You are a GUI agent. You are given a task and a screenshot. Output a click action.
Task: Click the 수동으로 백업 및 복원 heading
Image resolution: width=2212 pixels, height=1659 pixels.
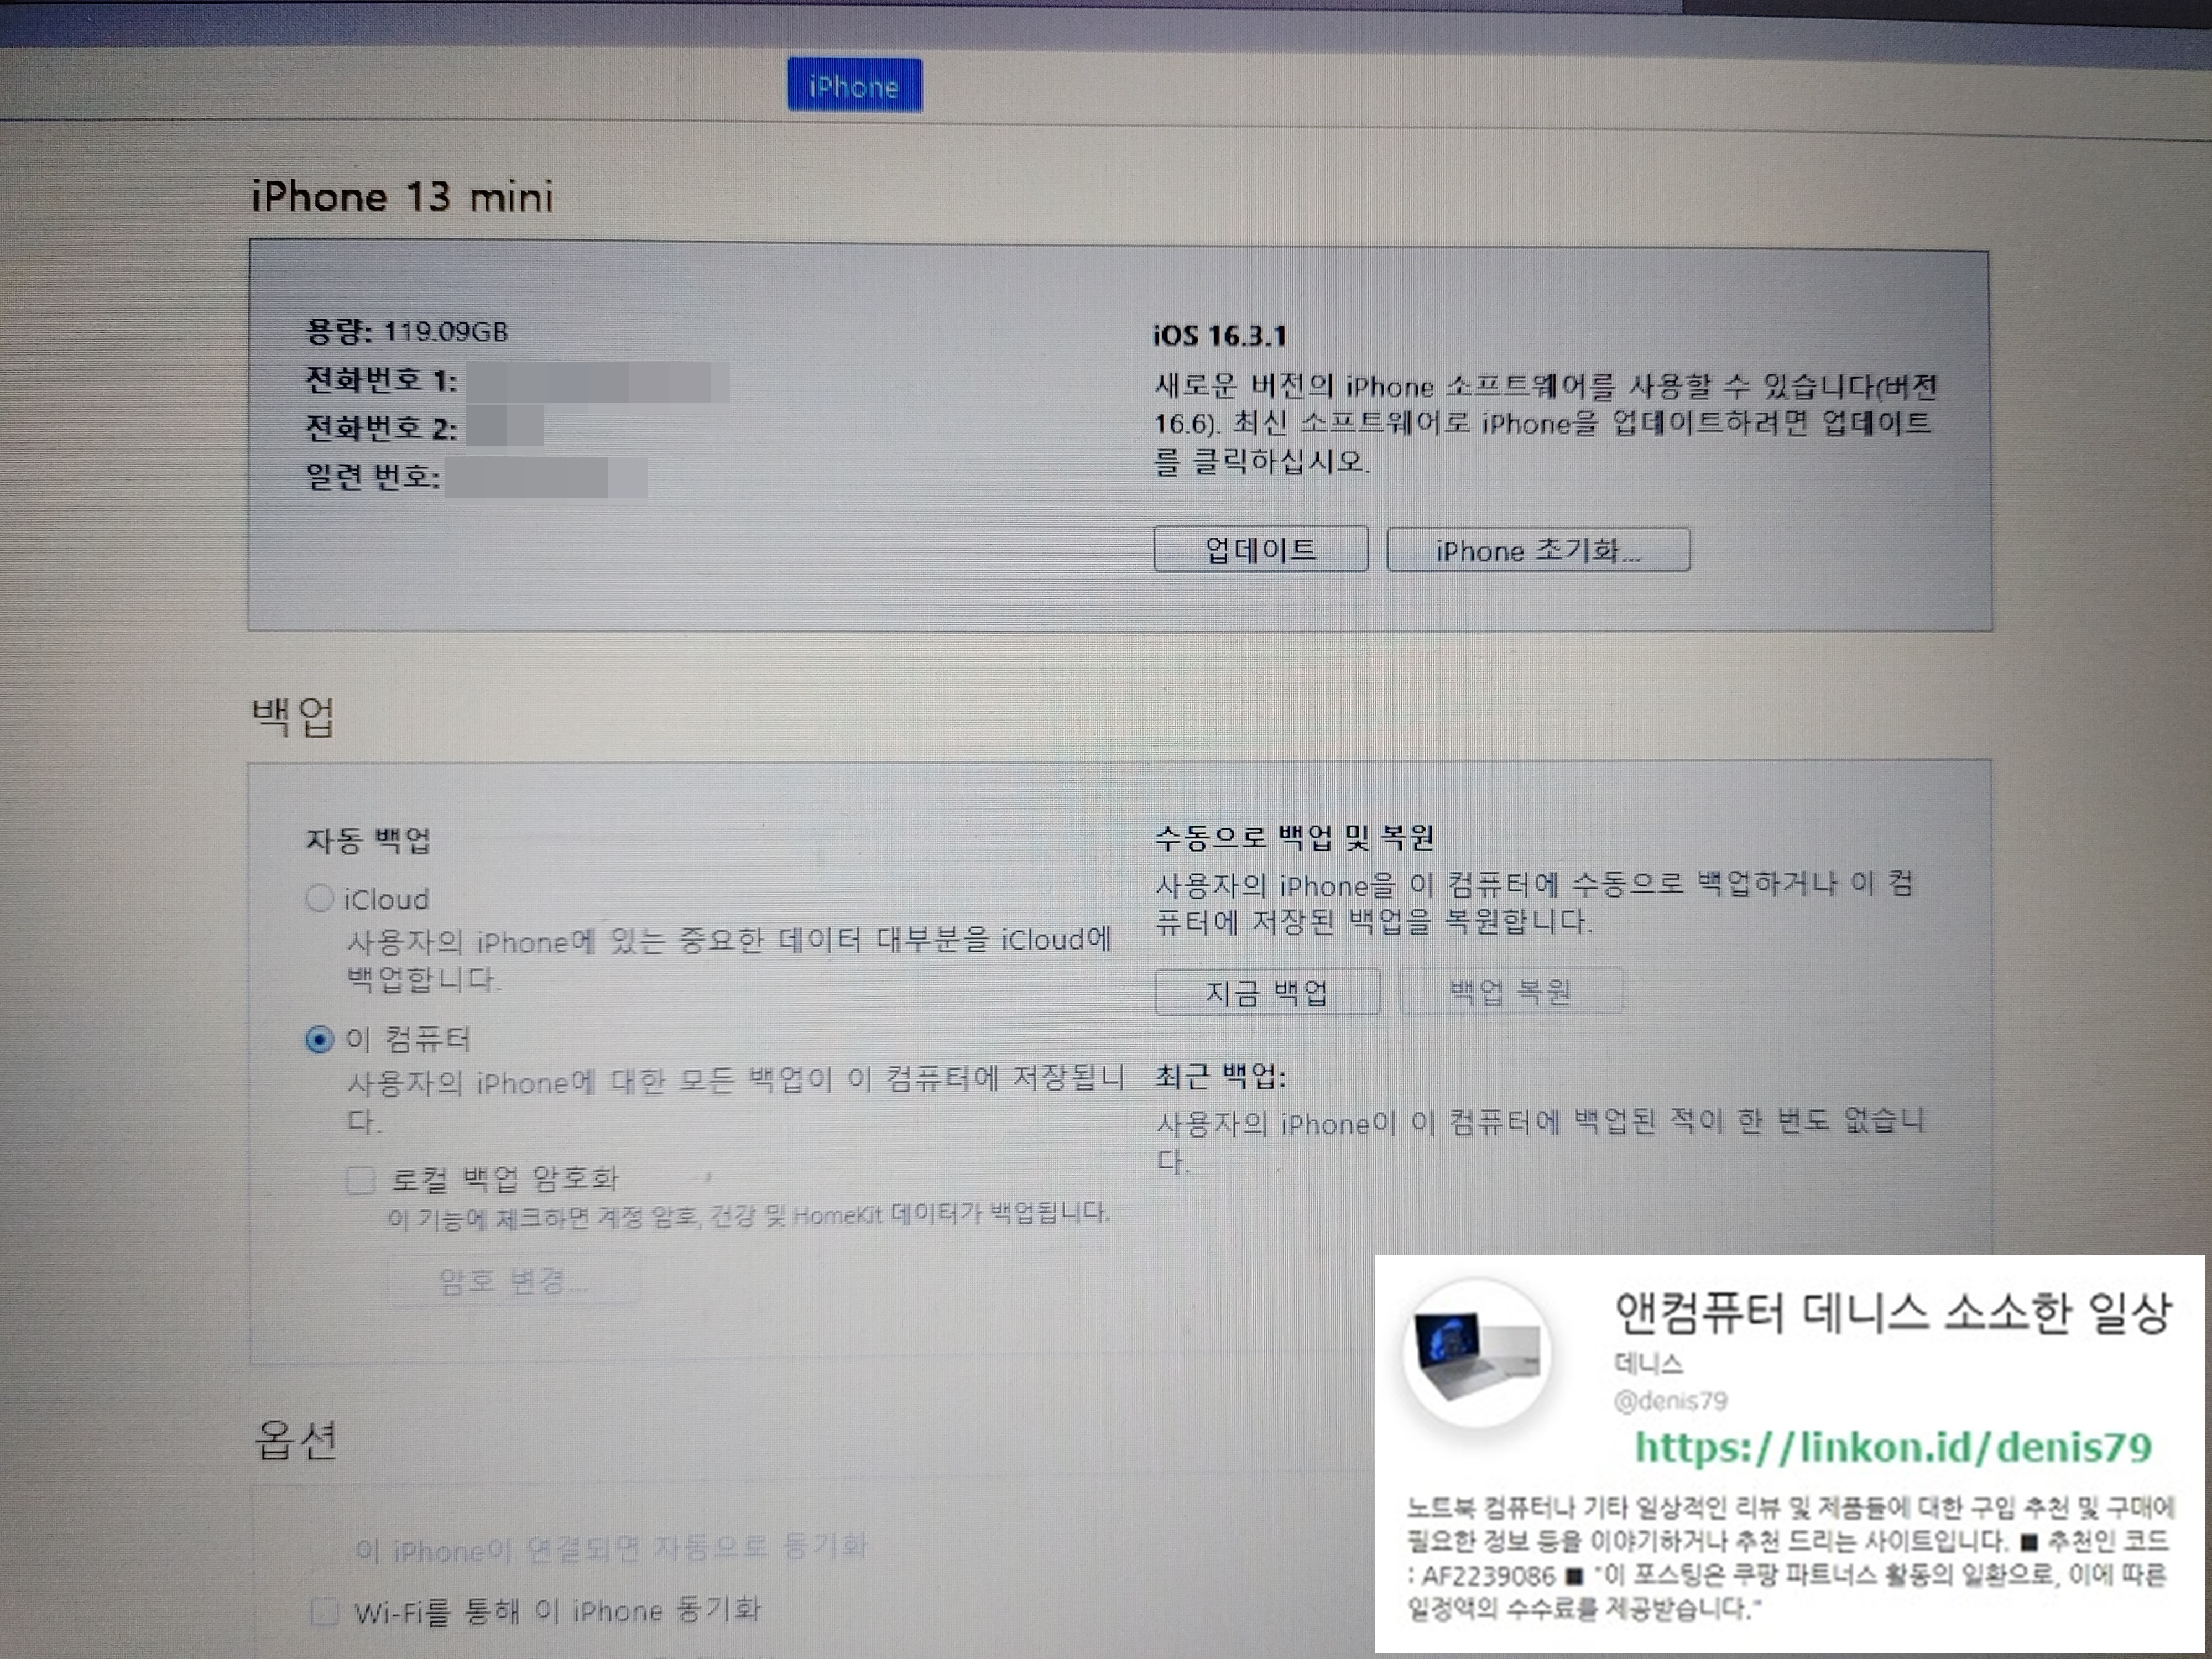pos(1295,837)
